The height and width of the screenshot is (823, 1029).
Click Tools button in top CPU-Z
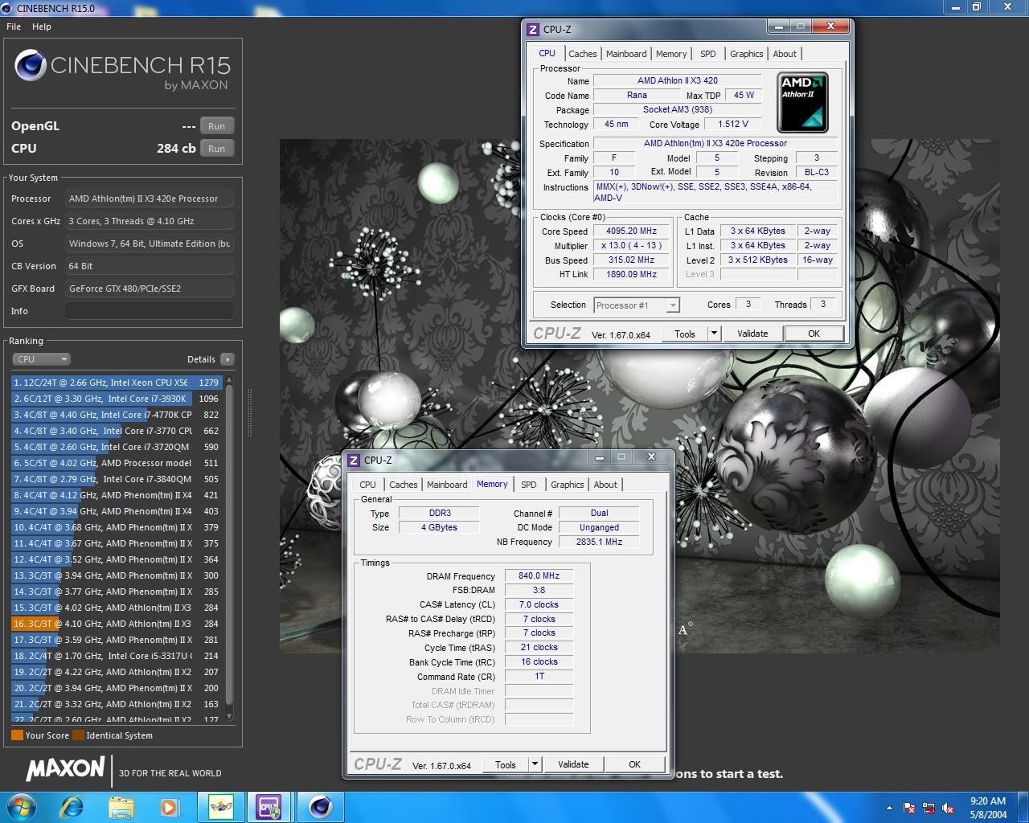coord(685,334)
